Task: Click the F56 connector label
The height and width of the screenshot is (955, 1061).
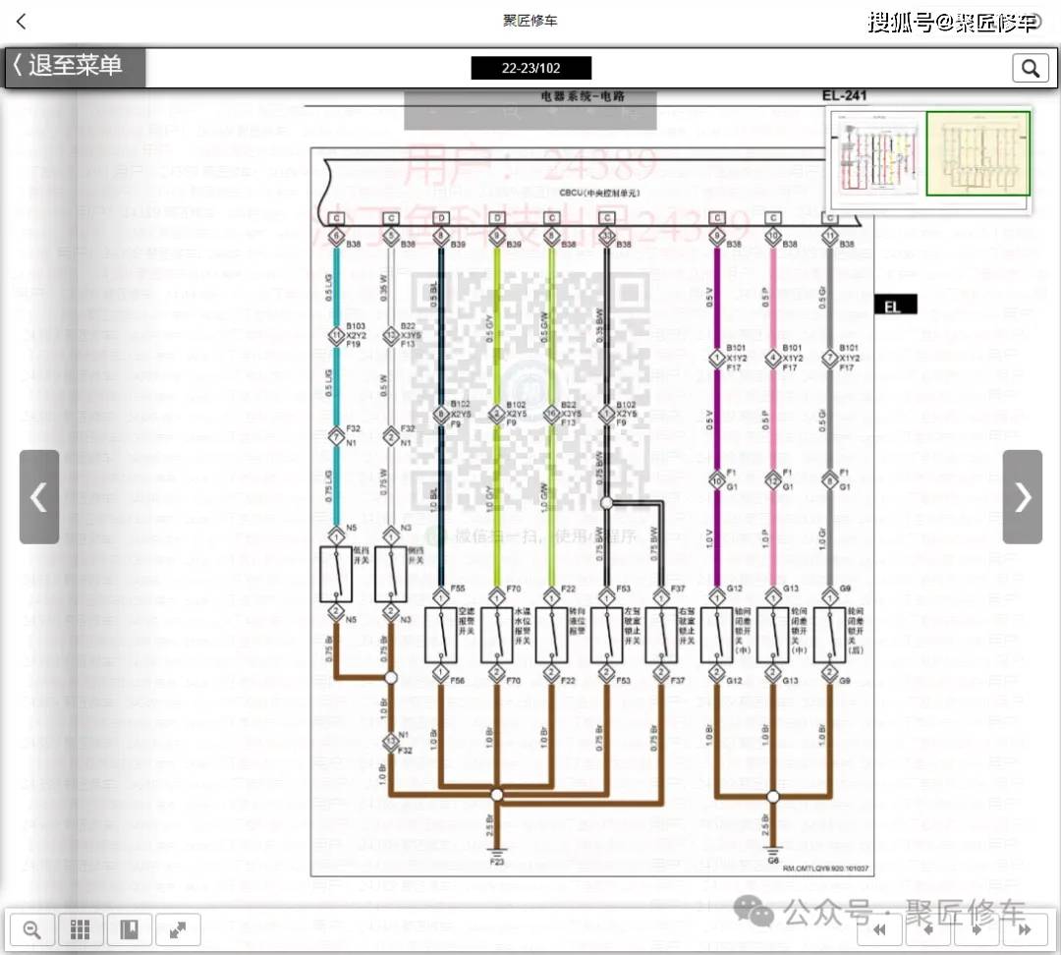Action: [x=458, y=681]
